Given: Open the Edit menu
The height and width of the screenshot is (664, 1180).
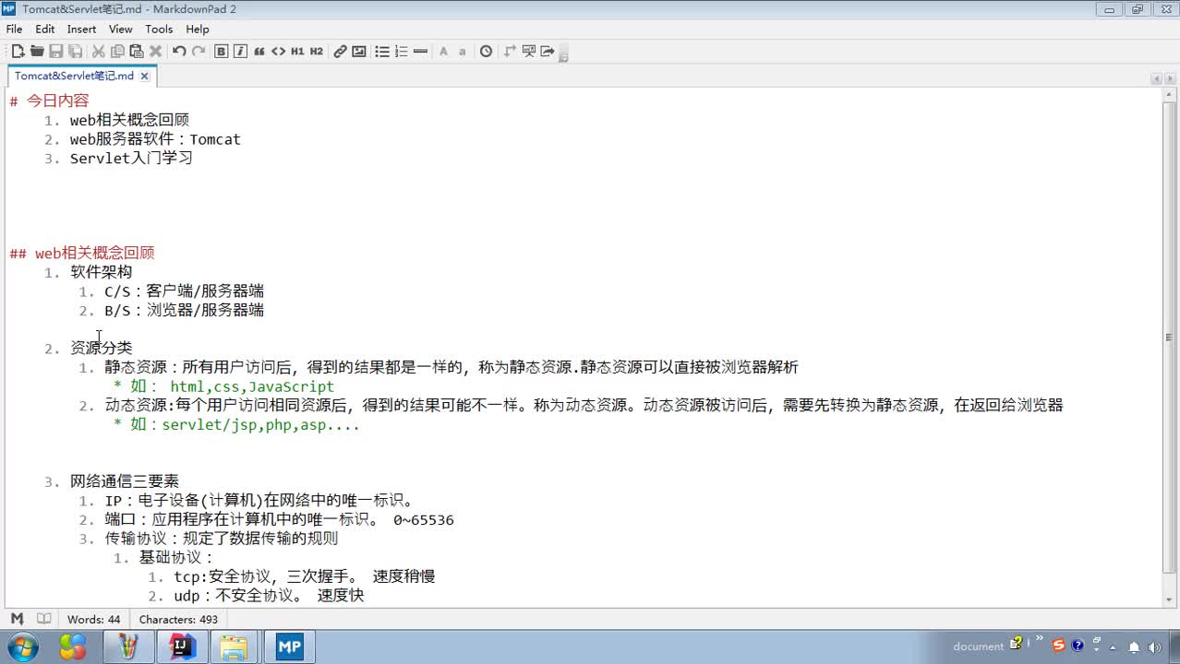Looking at the screenshot, I should (x=45, y=29).
